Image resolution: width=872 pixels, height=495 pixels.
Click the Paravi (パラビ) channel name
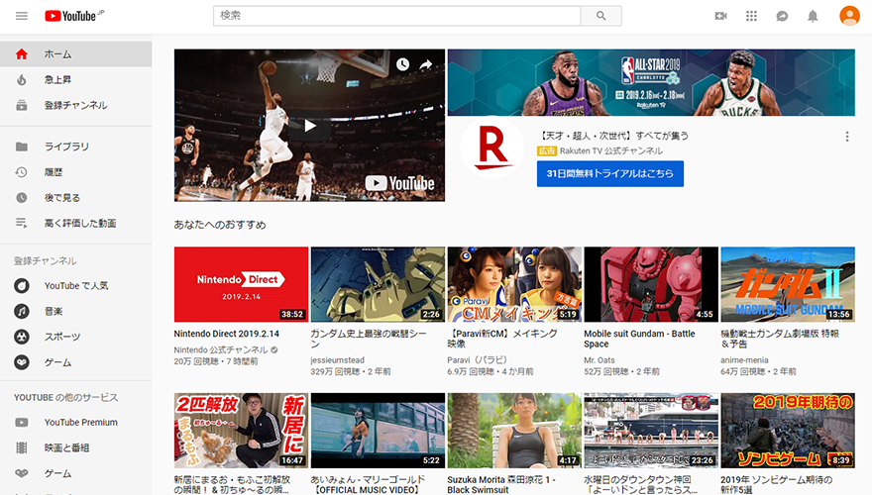tap(478, 360)
